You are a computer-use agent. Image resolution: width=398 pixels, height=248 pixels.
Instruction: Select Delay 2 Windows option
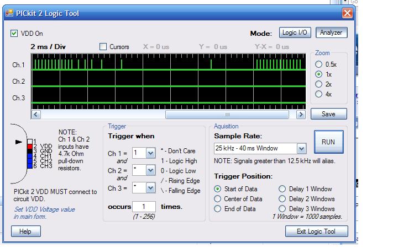tap(282, 198)
